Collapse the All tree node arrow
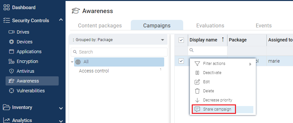This screenshot has width=293, height=123. point(72,62)
